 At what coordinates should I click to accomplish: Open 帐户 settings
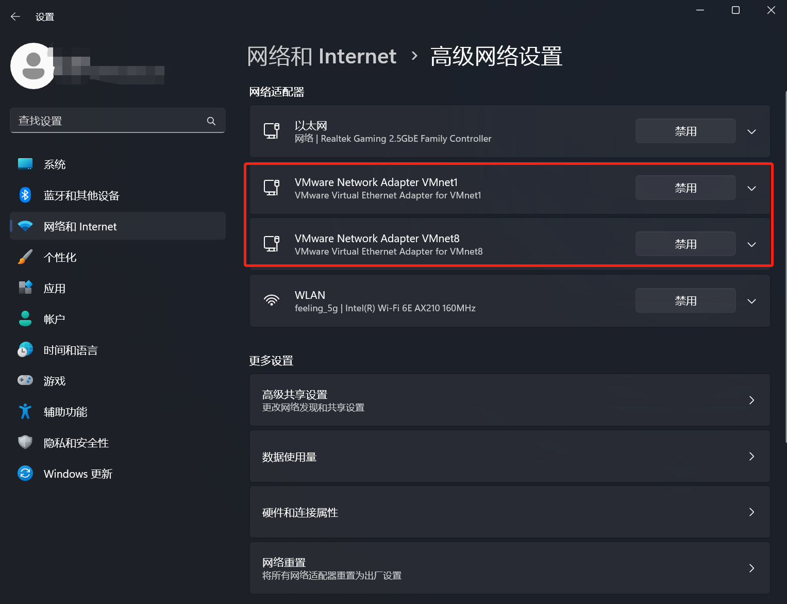118,319
